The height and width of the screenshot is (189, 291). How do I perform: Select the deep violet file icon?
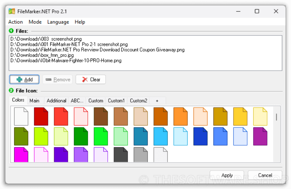pyautogui.click(x=61, y=155)
